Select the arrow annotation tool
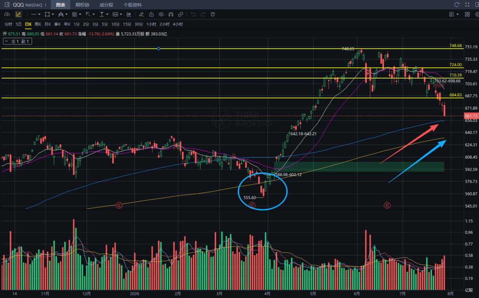This screenshot has height=298, width=479. coord(88,14)
